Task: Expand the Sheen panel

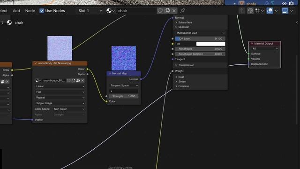Action: pyautogui.click(x=176, y=82)
